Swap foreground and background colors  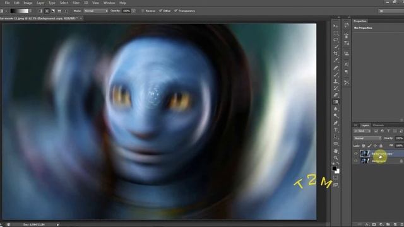tap(338, 164)
